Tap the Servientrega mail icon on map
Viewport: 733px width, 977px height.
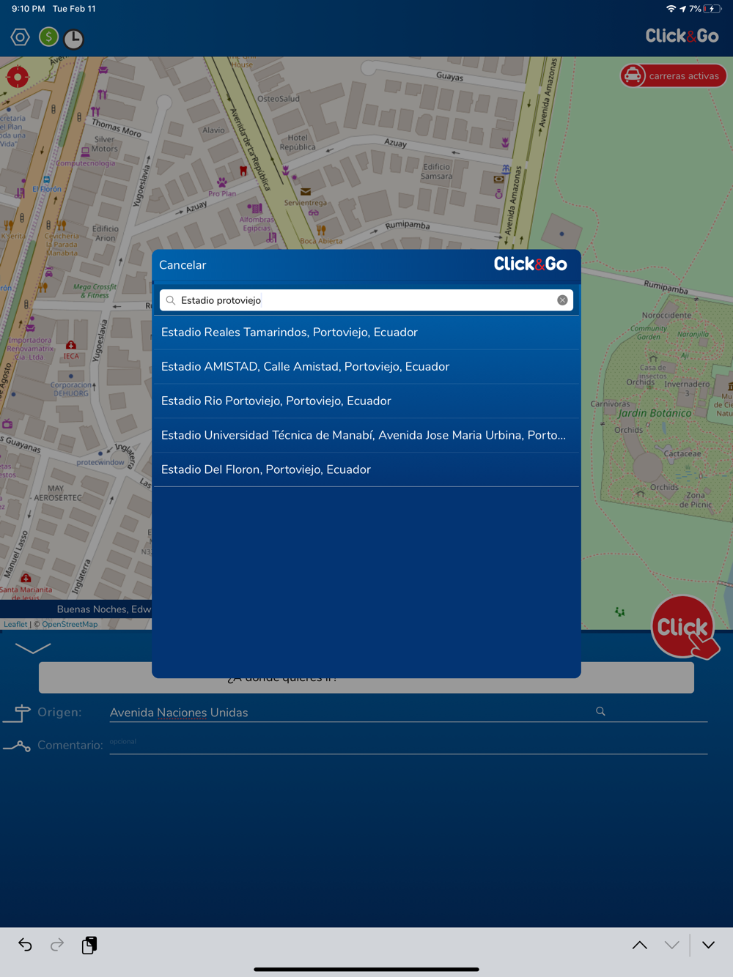(306, 192)
